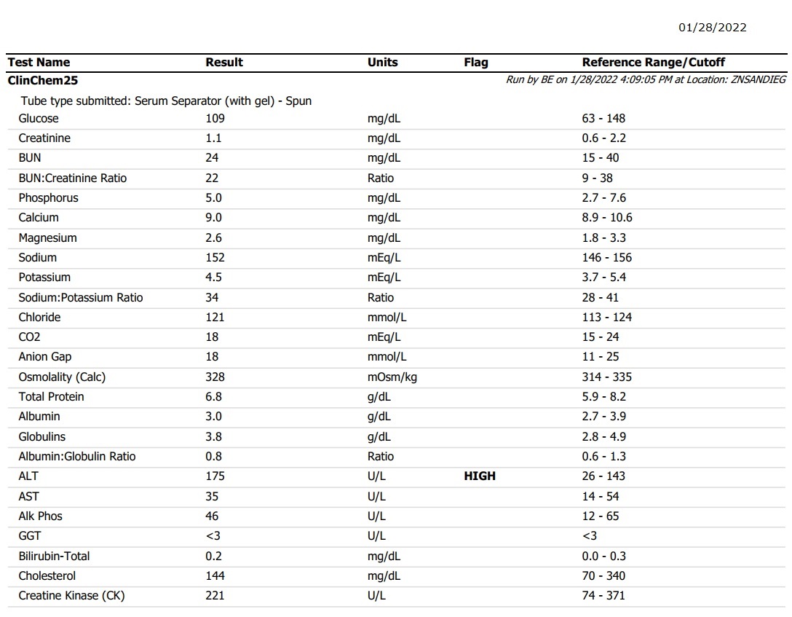This screenshot has height=617, width=792.
Task: Click the "Run by BE" run information line
Action: tap(646, 80)
